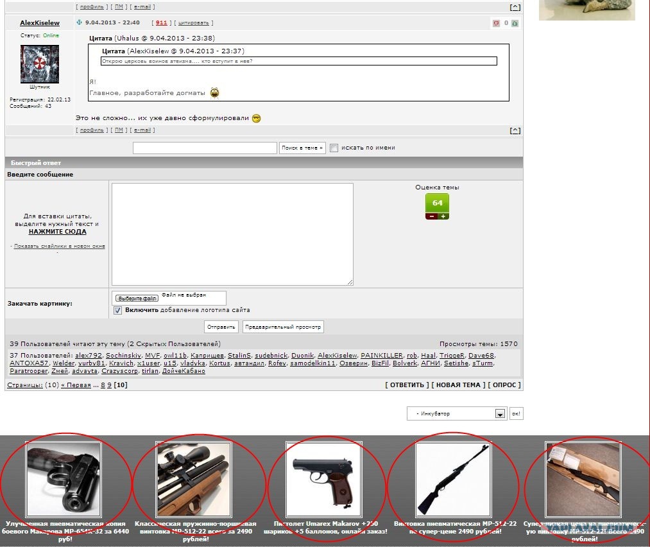Toggle the 'искать по имени' checkbox
The width and height of the screenshot is (650, 547).
pos(334,148)
